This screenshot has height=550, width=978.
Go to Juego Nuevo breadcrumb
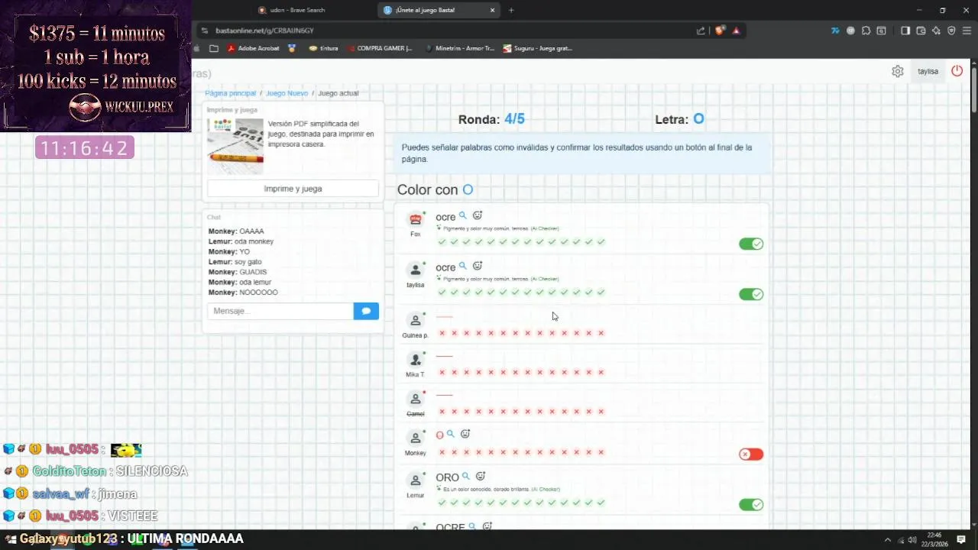(x=287, y=93)
